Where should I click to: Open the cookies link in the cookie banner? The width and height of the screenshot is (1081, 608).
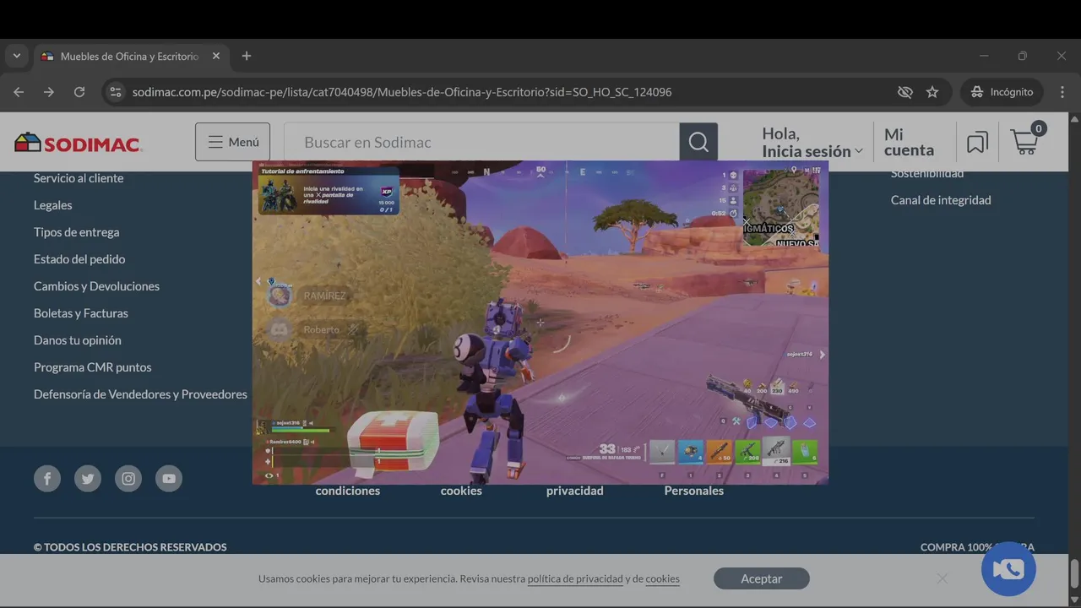662,579
